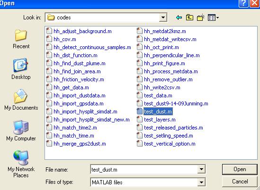Select file test_dust9-14-09Junming.m
The width and height of the screenshot is (260, 190).
pos(176,104)
